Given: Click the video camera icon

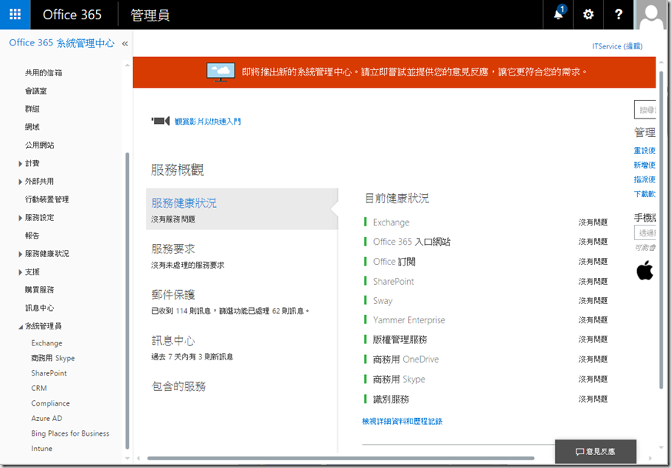Looking at the screenshot, I should click(160, 121).
